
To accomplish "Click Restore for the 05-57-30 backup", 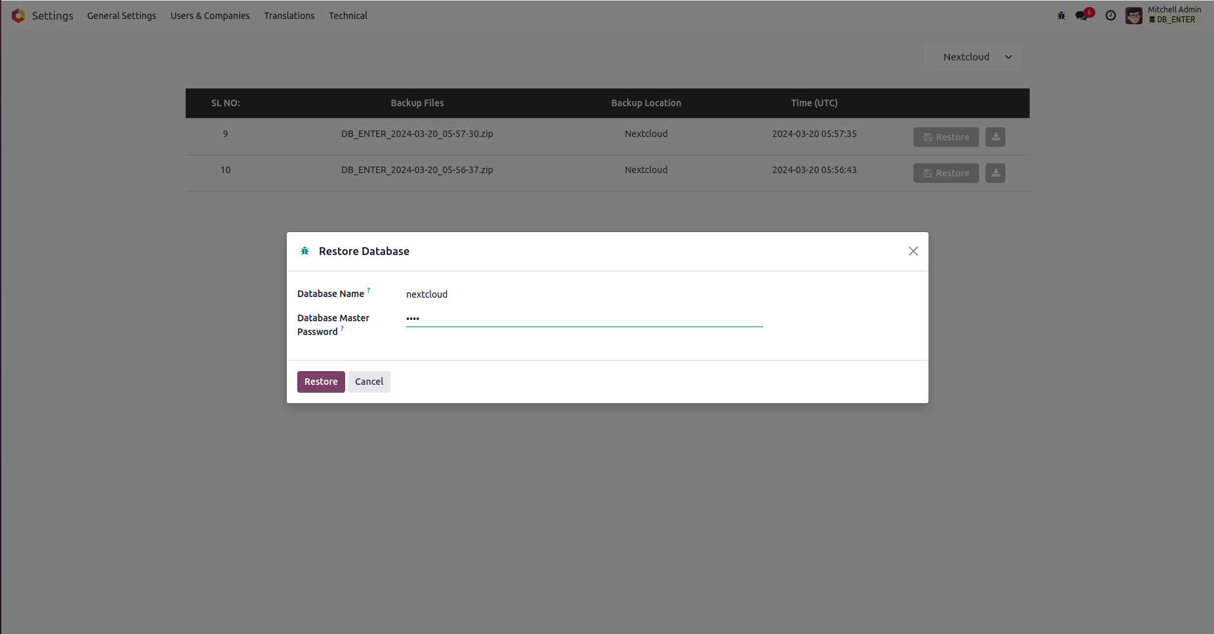I will click(x=946, y=137).
